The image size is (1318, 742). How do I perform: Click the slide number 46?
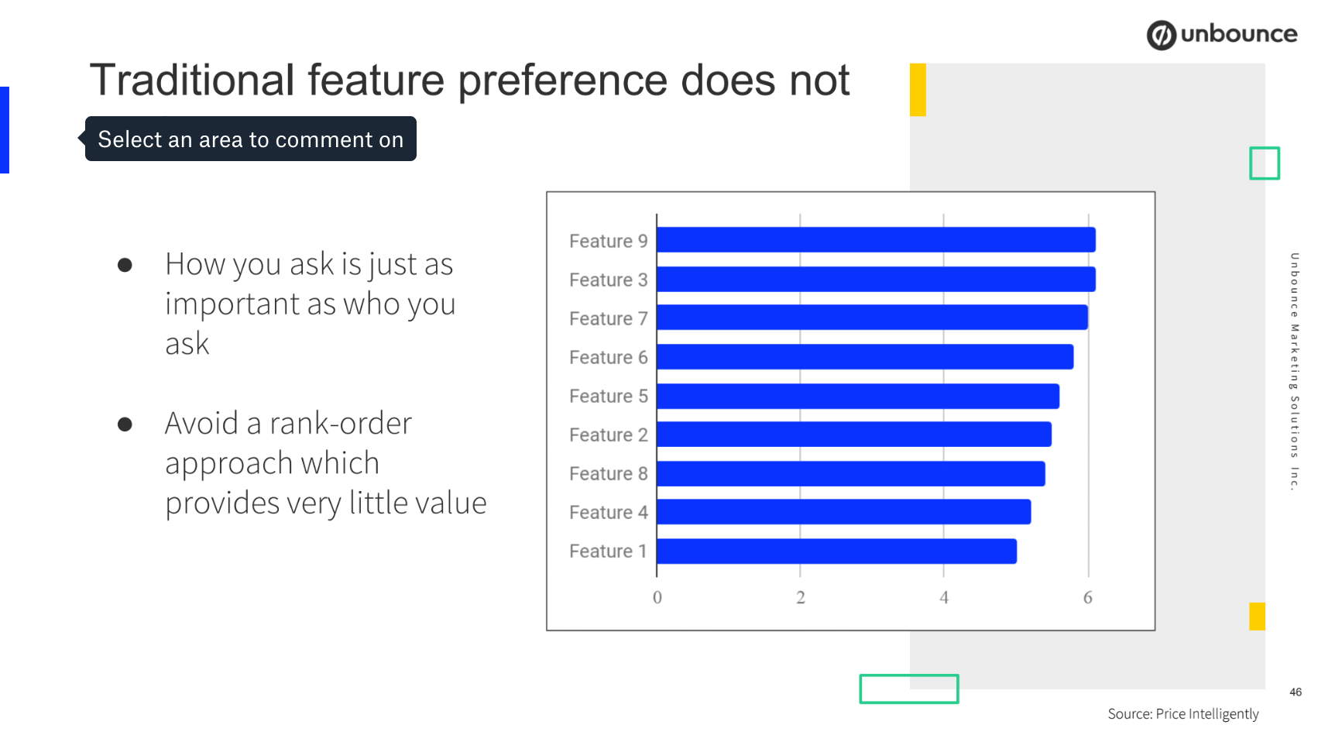click(1295, 692)
